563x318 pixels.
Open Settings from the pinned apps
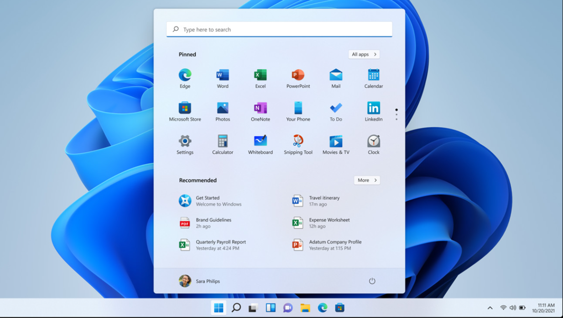(x=185, y=145)
